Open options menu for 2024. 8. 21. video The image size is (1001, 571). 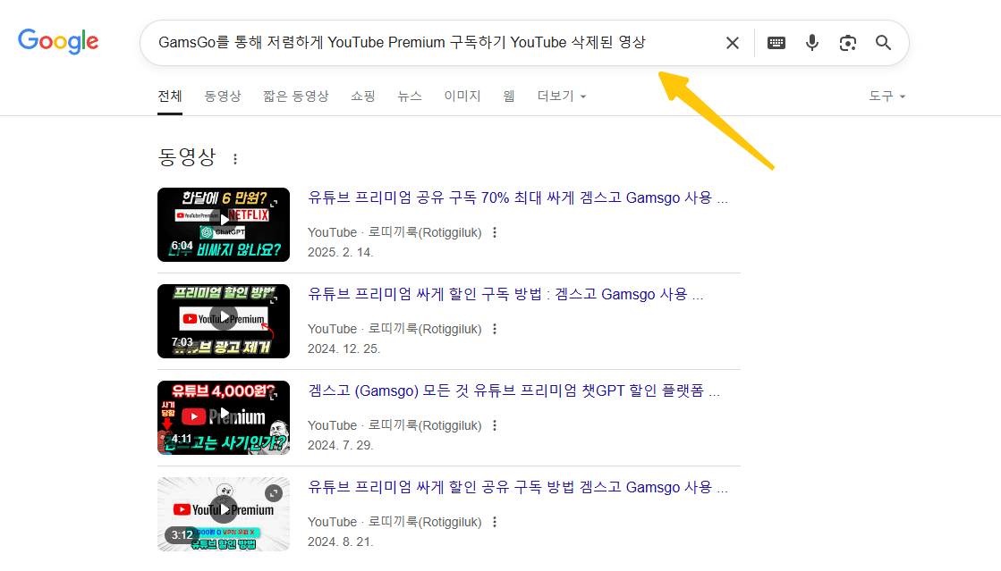[495, 522]
